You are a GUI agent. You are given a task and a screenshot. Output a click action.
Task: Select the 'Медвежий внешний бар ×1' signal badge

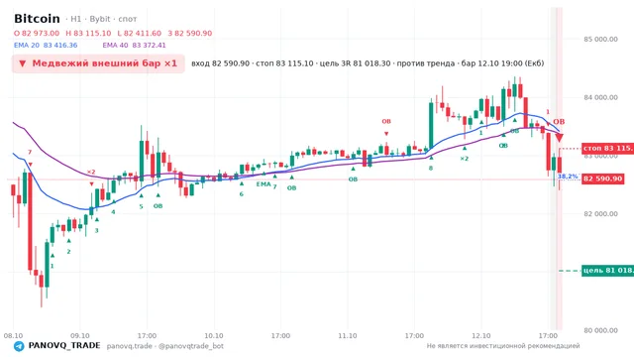click(98, 63)
